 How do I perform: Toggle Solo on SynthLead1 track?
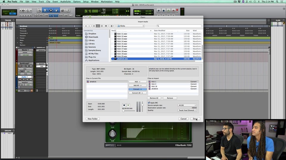27,66
